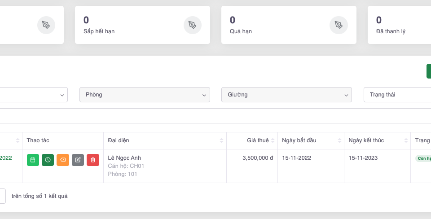Click the green calendar action icon

[x=33, y=160]
